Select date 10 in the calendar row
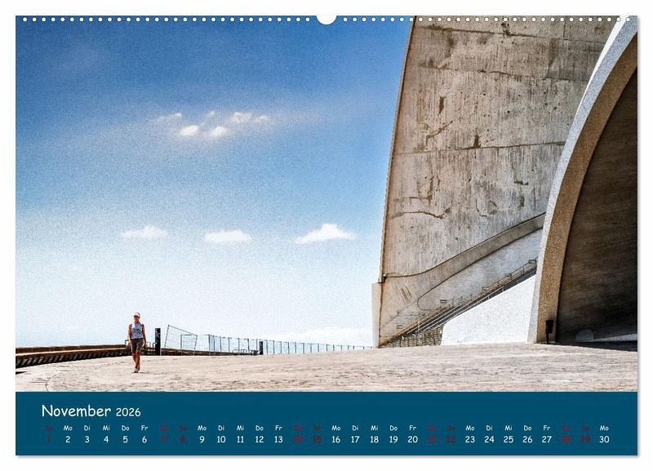Viewport: 653px width, 471px height. pos(221,439)
